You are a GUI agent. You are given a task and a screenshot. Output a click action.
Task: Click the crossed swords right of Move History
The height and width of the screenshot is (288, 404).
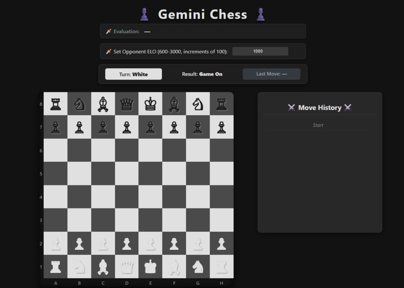tap(348, 108)
